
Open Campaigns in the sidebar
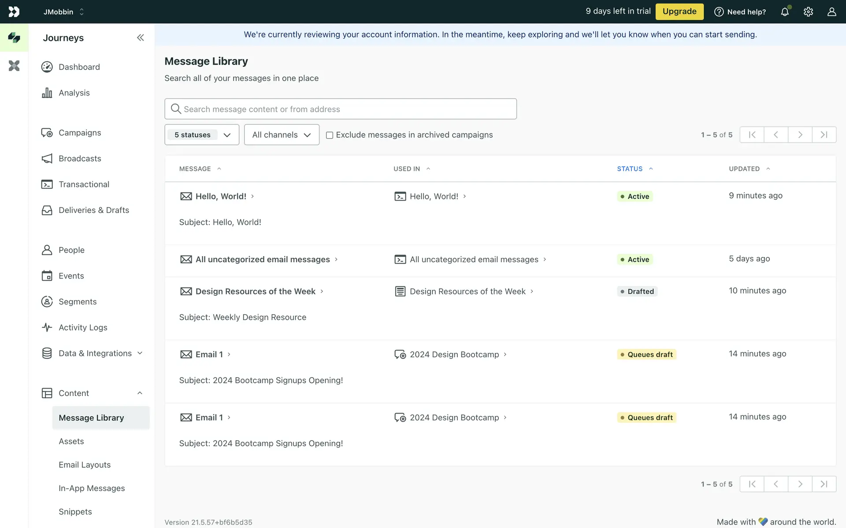80,133
